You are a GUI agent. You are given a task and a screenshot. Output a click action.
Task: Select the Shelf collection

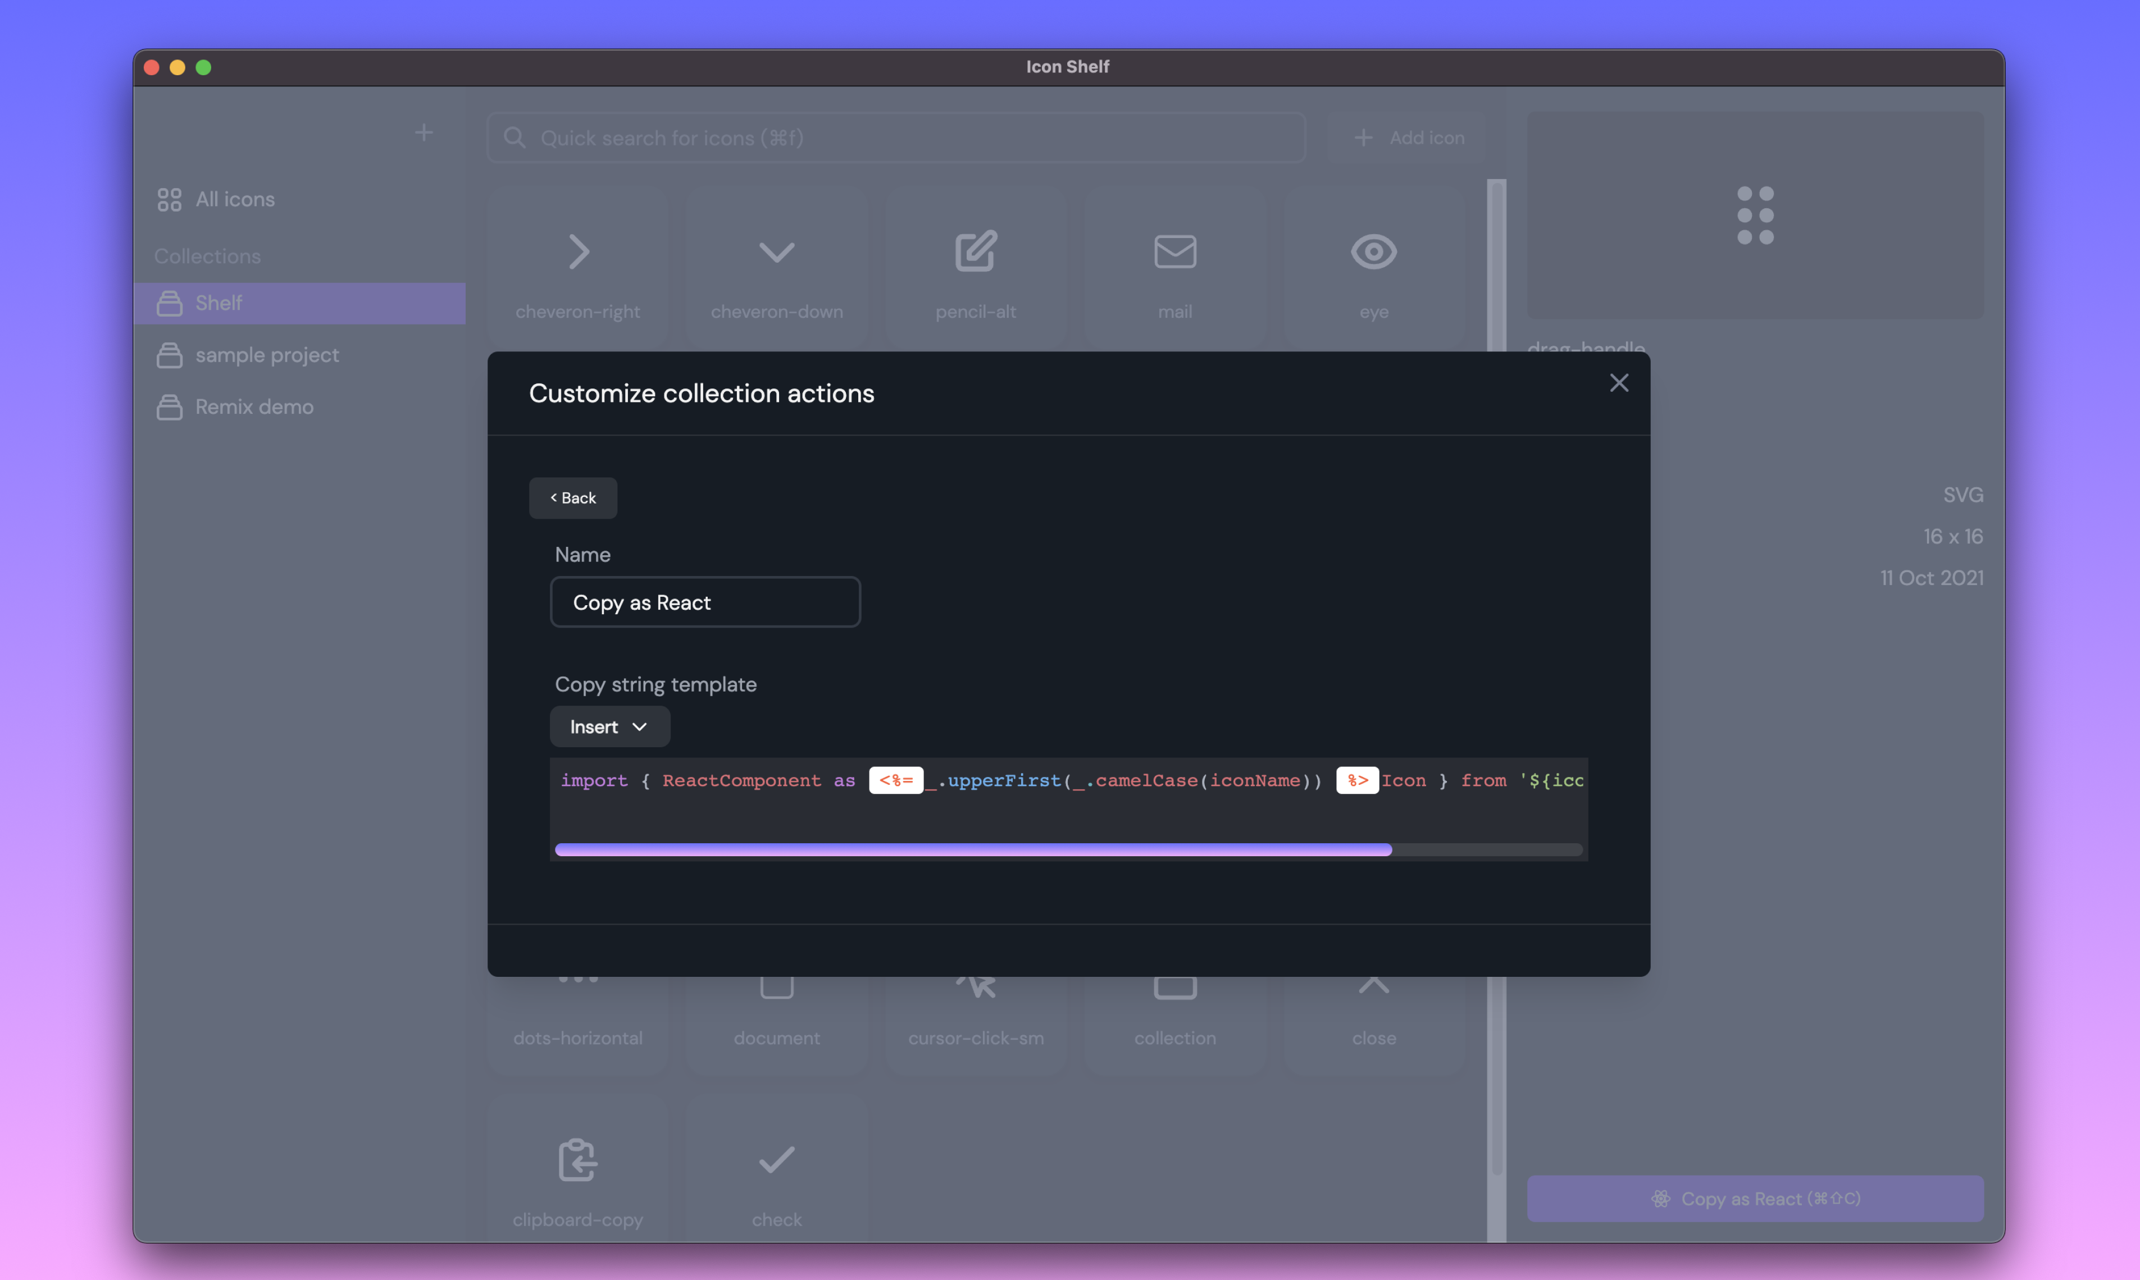pyautogui.click(x=299, y=303)
